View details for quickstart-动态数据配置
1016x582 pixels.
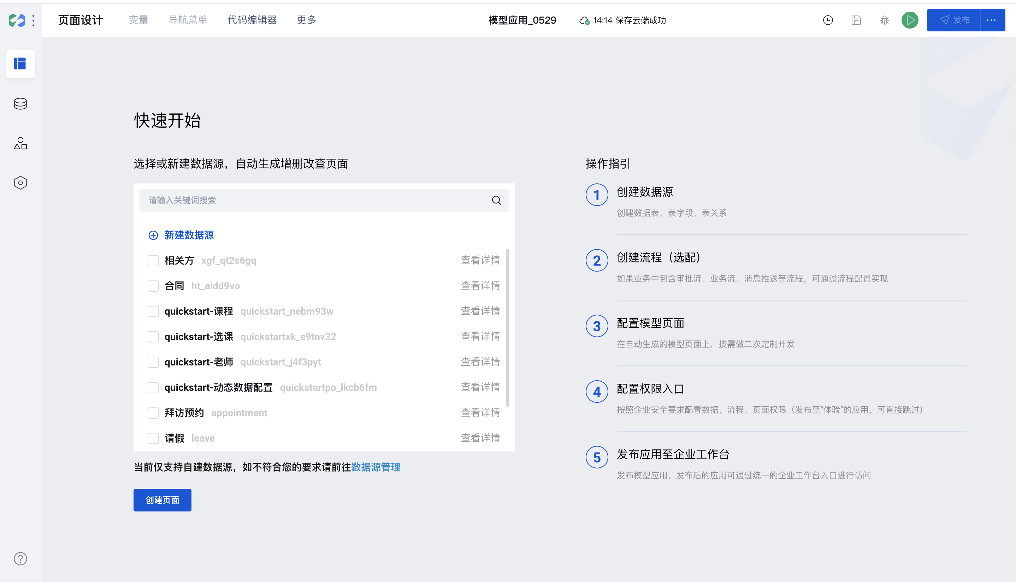(480, 387)
